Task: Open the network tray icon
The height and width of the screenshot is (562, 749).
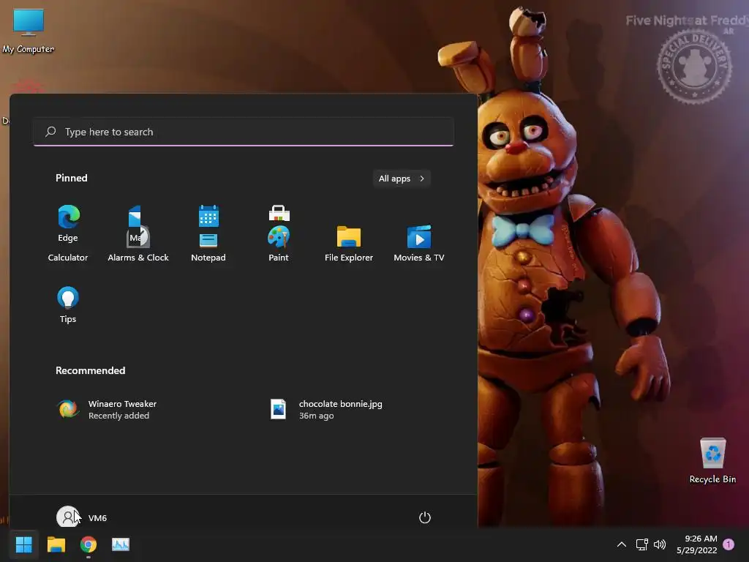Action: click(641, 544)
